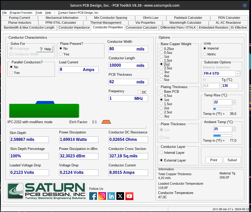Click the Help button with question mark
251x212 pixels.
click(x=45, y=49)
